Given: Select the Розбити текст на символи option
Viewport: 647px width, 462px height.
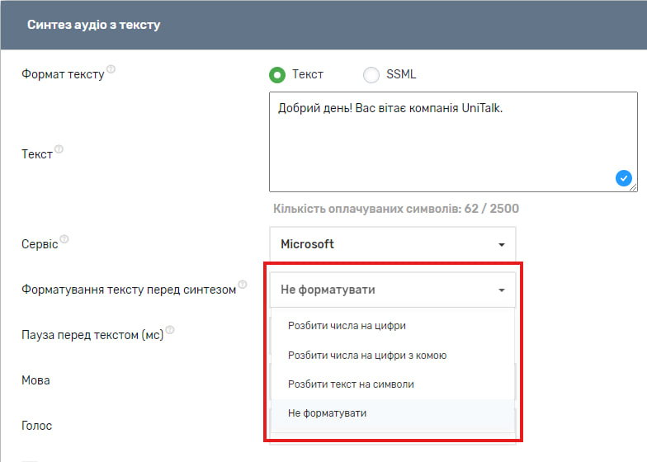Looking at the screenshot, I should 351,384.
